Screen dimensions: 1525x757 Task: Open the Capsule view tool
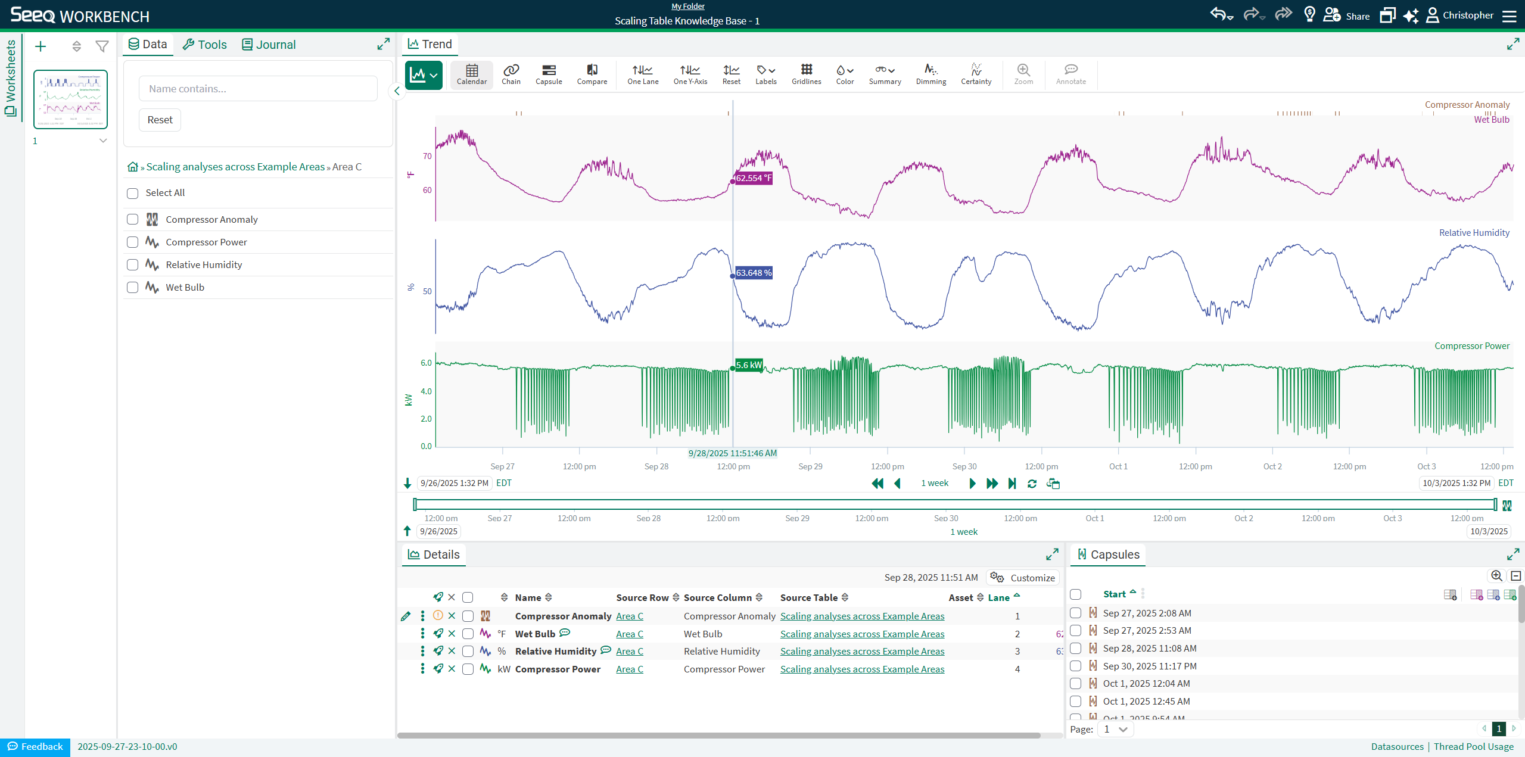coord(548,74)
